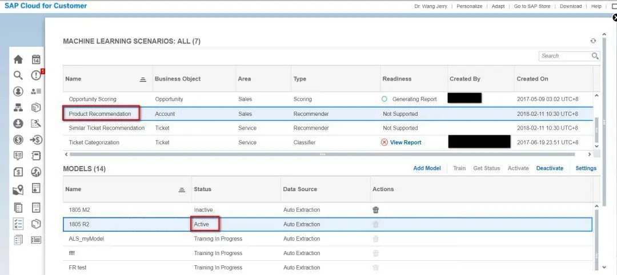Open the Adapt menu
617x275 pixels.
[x=498, y=6]
